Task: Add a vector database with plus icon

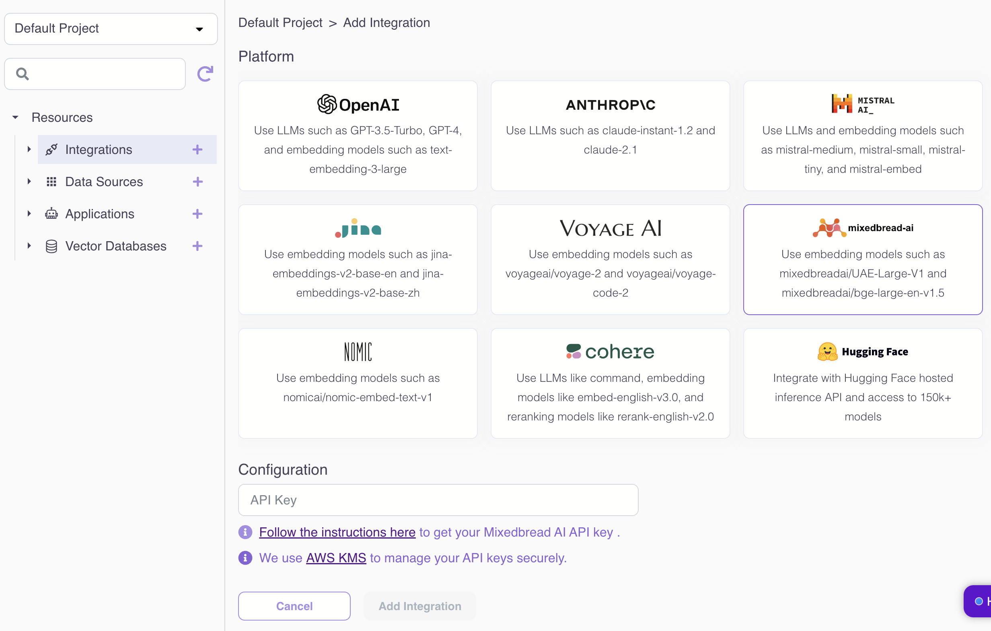Action: click(x=197, y=246)
